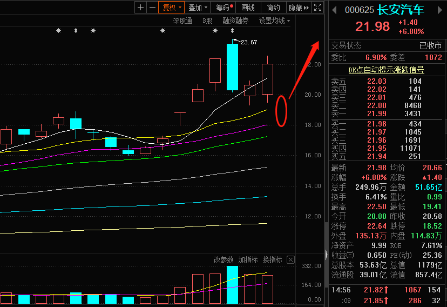
Task: Open the 深股通 tab
Action: click(x=182, y=21)
